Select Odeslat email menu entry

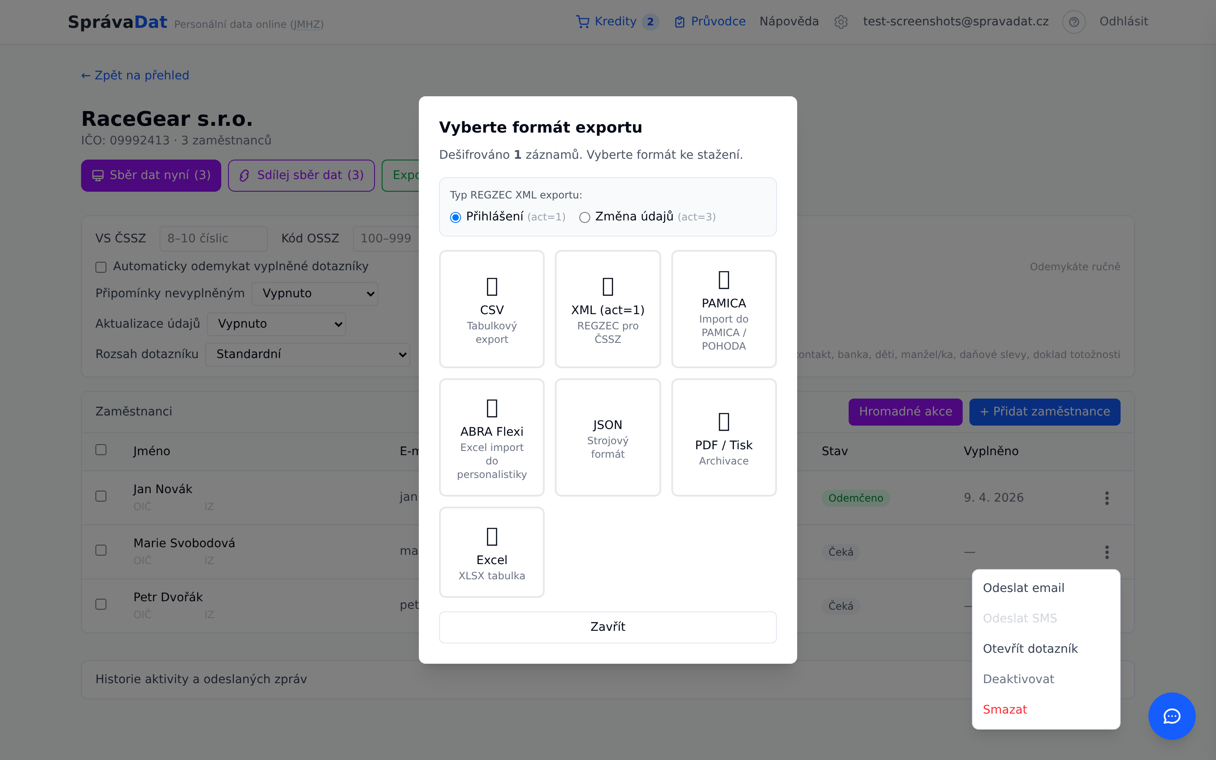tap(1046, 588)
